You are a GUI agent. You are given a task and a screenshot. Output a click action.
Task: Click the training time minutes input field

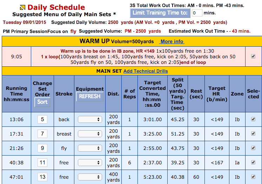pyautogui.click(x=197, y=13)
